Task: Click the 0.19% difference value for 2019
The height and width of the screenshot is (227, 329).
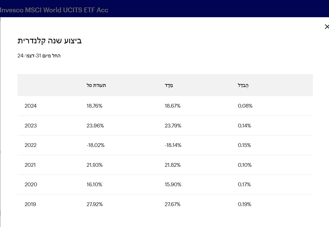Action: [245, 204]
